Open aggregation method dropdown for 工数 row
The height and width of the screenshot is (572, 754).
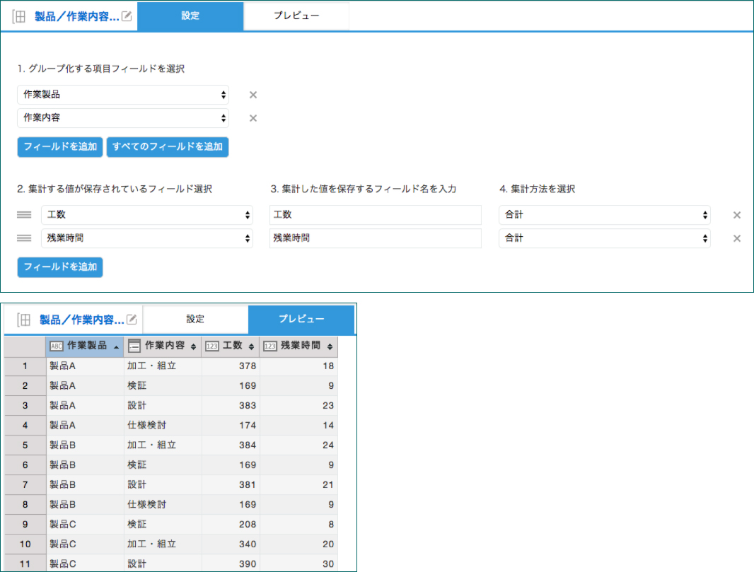605,215
